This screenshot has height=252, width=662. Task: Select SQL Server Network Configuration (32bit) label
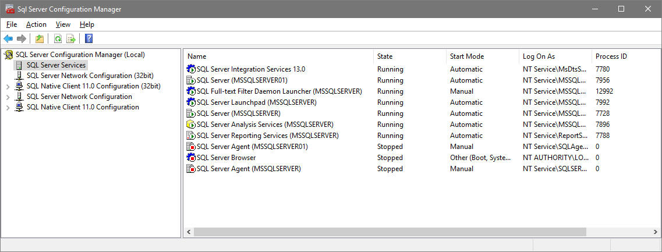[x=90, y=76]
